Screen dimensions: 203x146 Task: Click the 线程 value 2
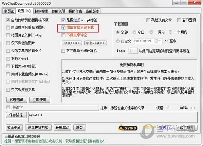[x=168, y=108]
